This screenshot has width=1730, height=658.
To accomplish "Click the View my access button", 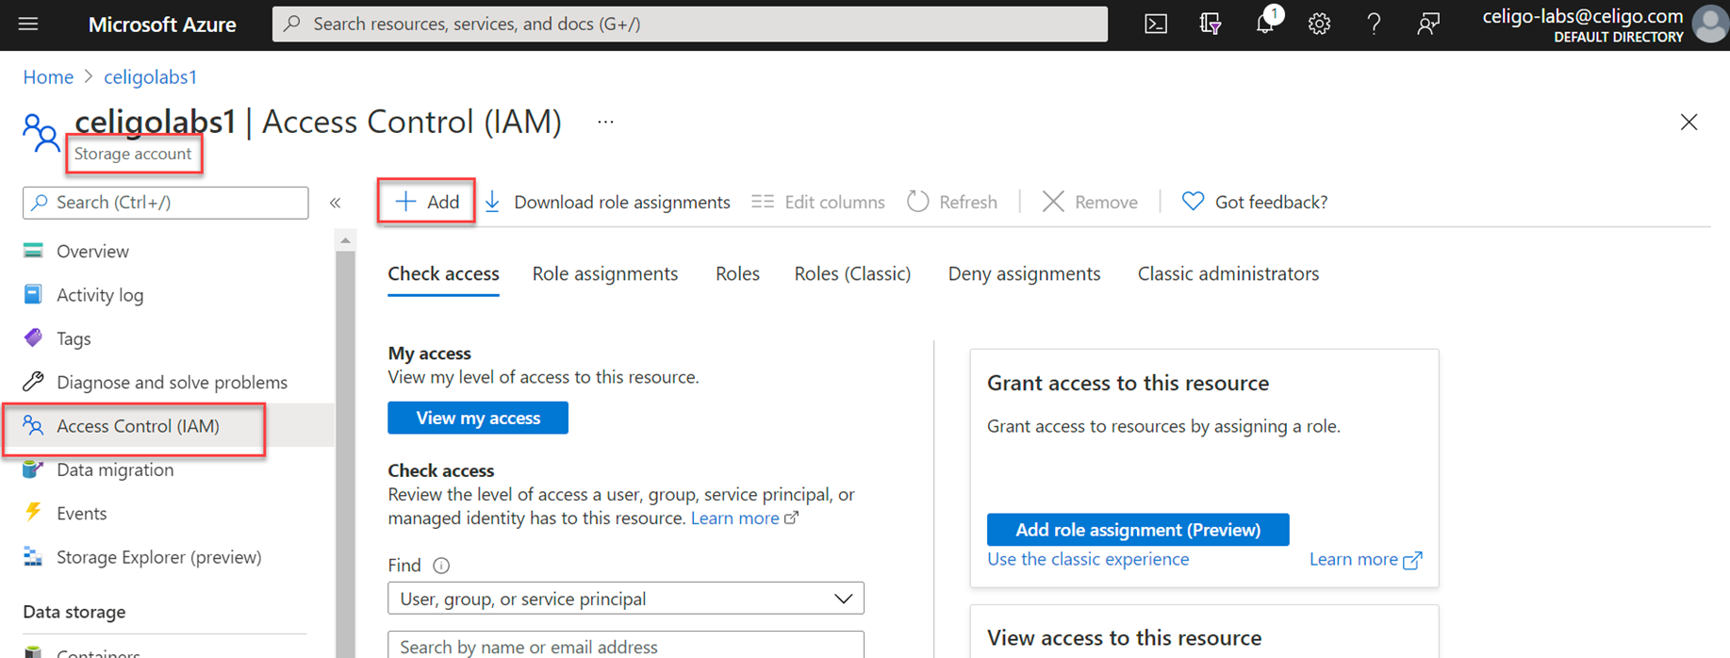I will 478,418.
